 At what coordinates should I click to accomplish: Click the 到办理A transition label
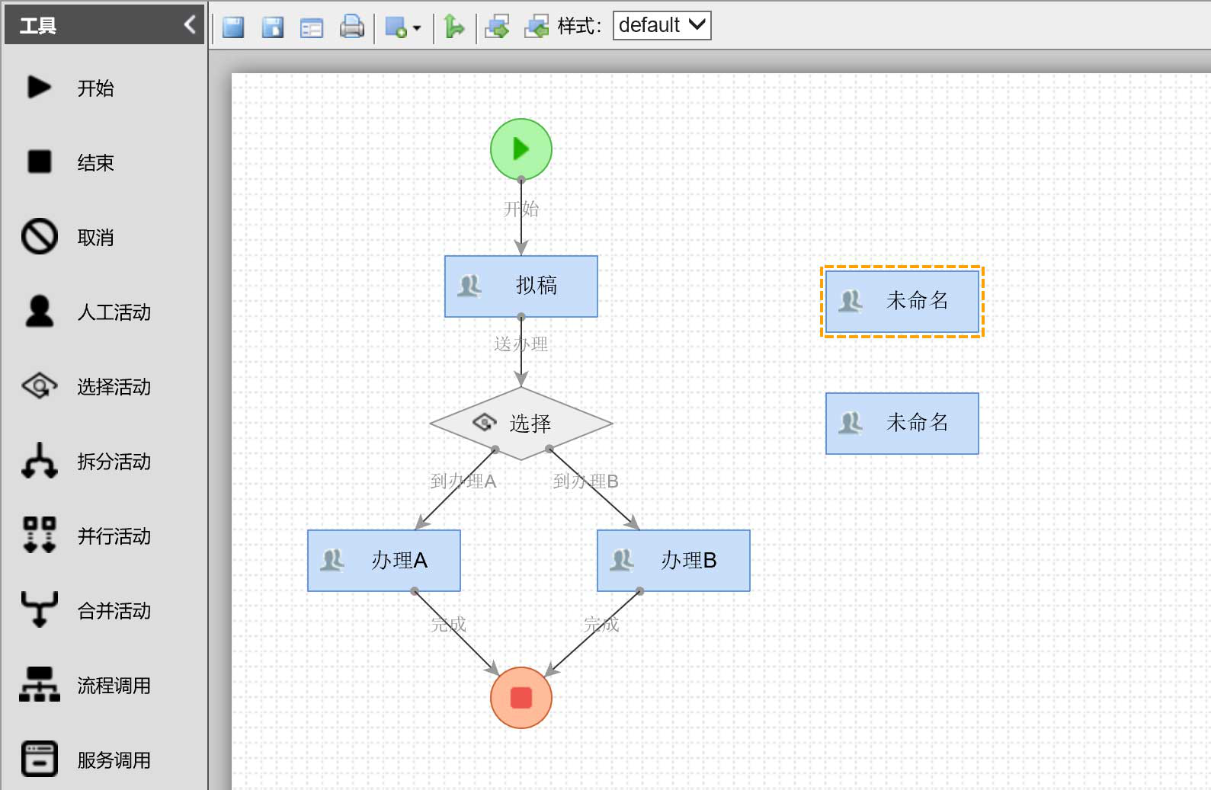(x=463, y=481)
